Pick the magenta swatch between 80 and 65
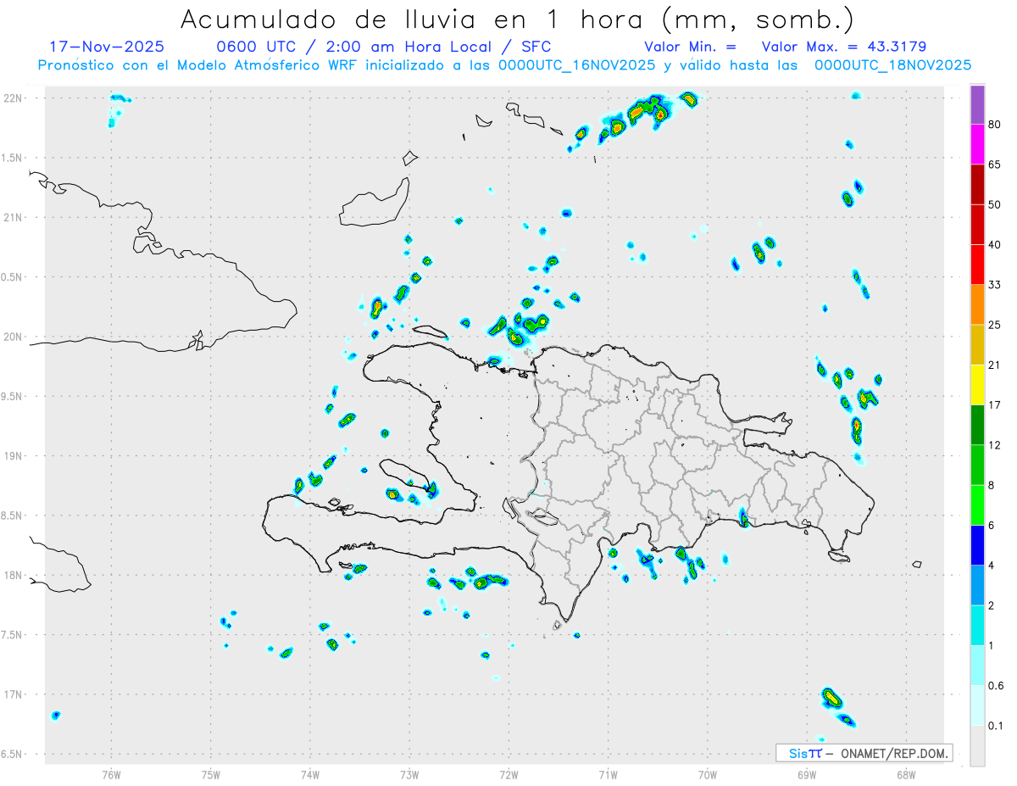1017x786 pixels. coord(977,145)
